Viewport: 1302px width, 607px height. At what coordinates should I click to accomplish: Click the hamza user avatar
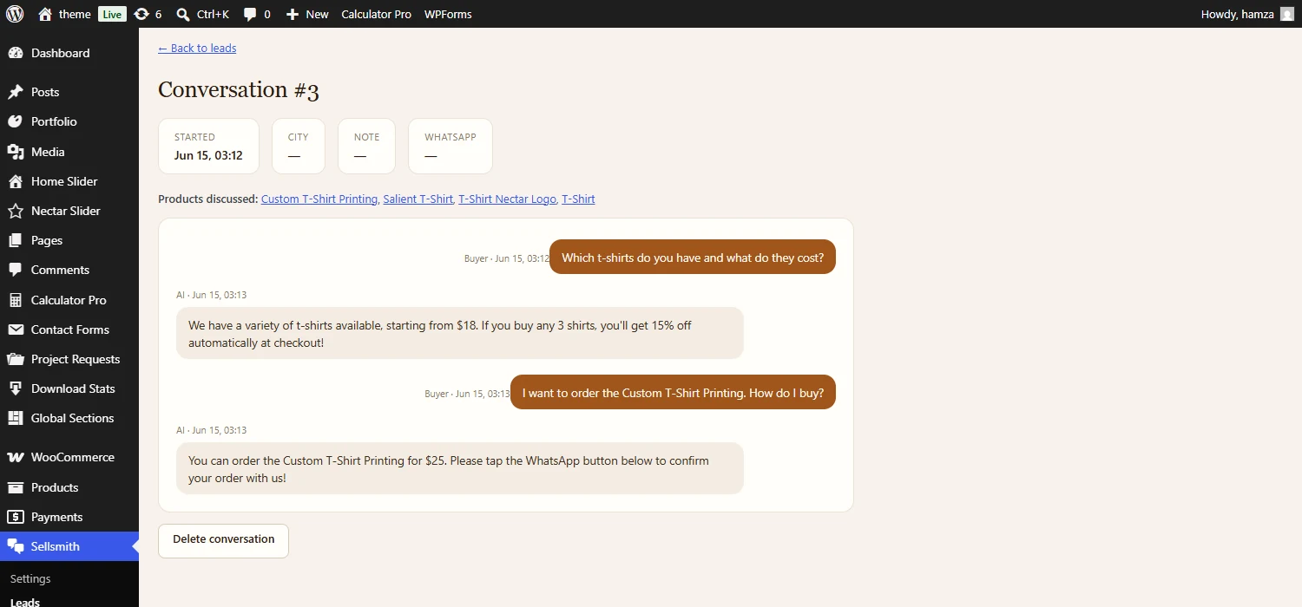point(1287,14)
